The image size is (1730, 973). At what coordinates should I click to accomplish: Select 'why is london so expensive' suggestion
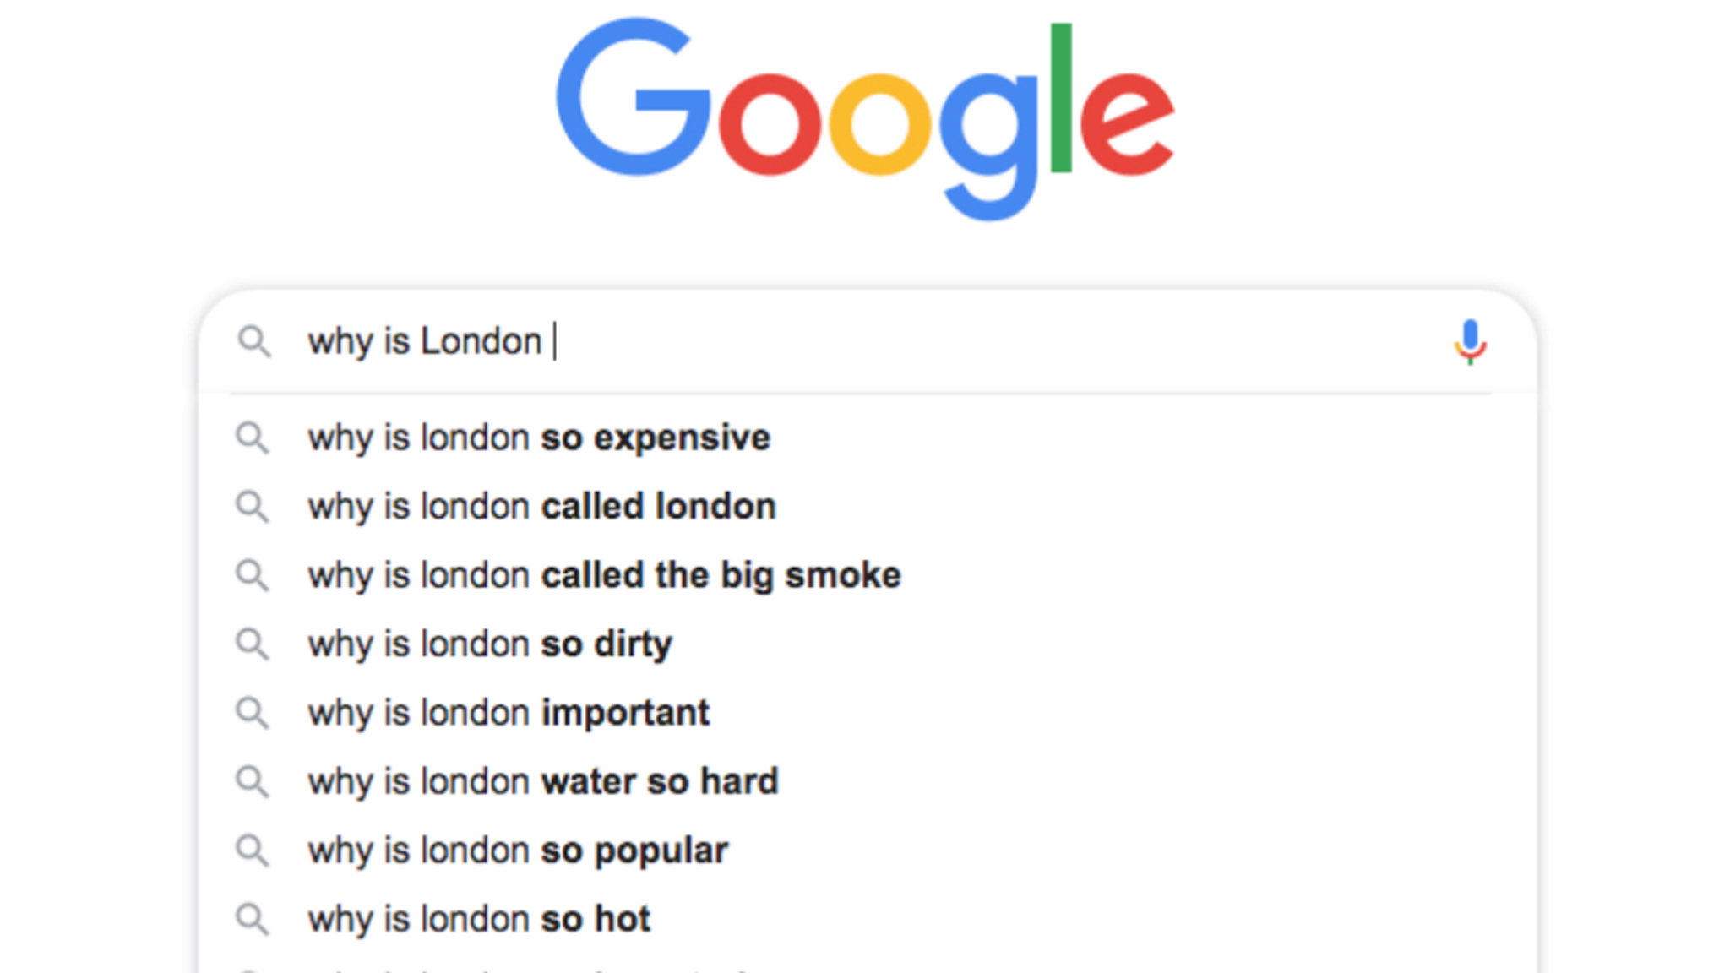point(539,438)
